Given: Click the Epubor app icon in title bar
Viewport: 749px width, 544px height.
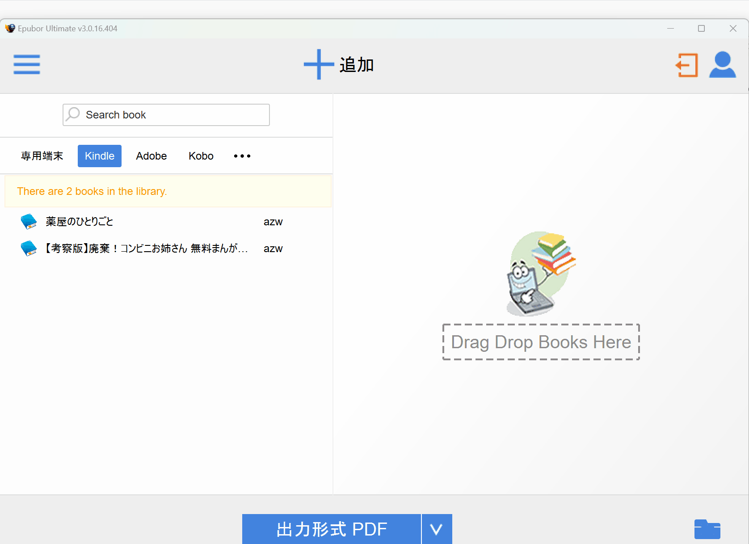Looking at the screenshot, I should point(10,28).
